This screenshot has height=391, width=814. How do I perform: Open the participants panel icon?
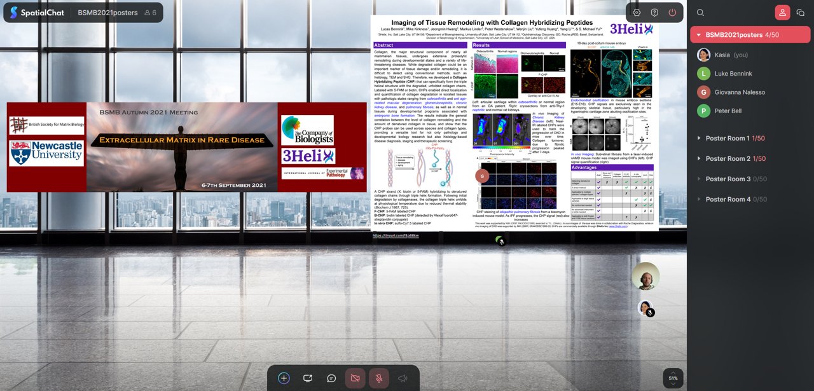[782, 12]
